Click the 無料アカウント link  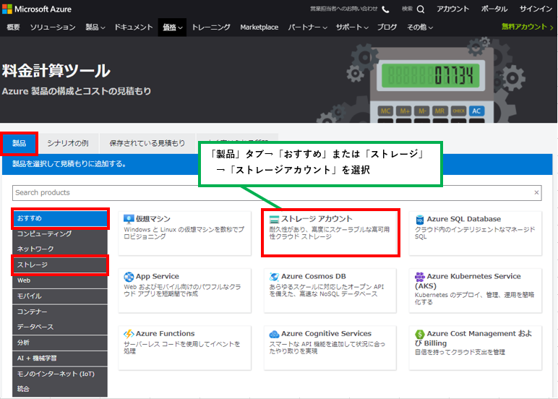point(527,27)
